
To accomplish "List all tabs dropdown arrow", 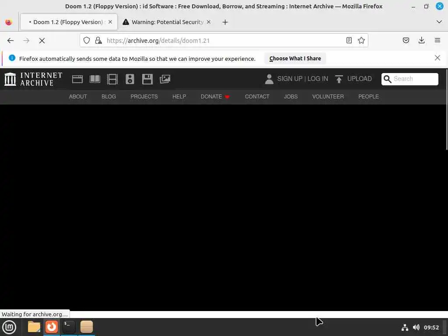I will [x=439, y=22].
